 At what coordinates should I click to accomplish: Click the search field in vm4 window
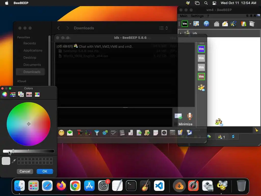pyautogui.click(x=230, y=130)
